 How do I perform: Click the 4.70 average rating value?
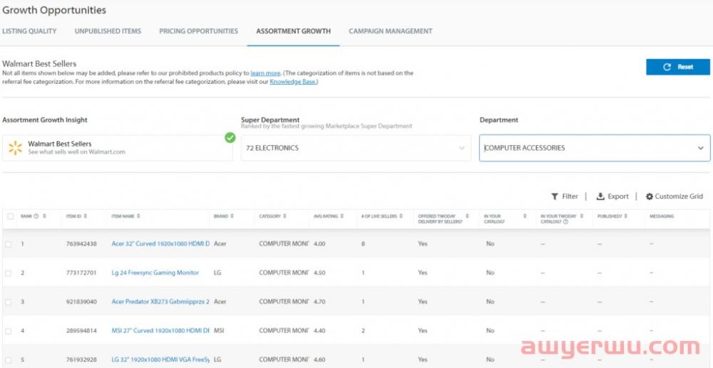click(x=319, y=303)
